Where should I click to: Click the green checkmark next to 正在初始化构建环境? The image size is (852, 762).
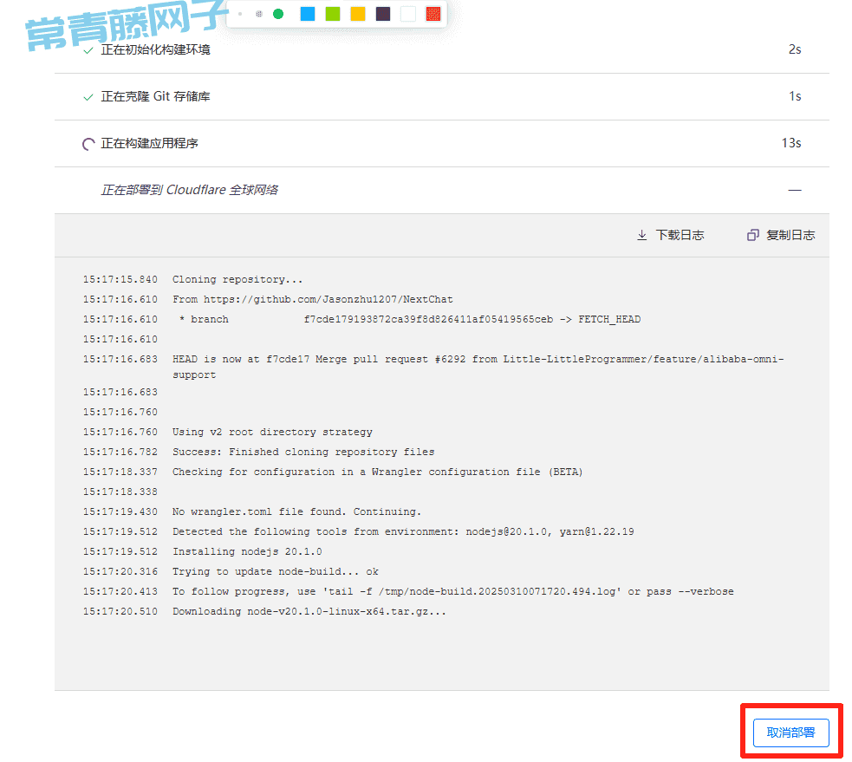[x=88, y=50]
